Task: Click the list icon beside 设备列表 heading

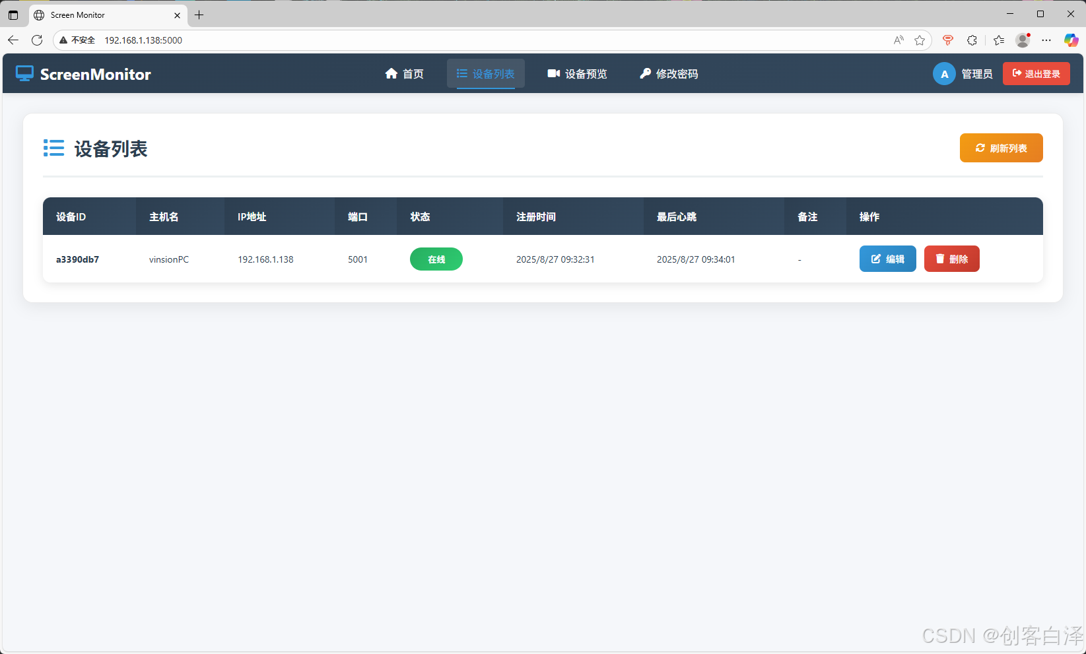Action: click(53, 148)
